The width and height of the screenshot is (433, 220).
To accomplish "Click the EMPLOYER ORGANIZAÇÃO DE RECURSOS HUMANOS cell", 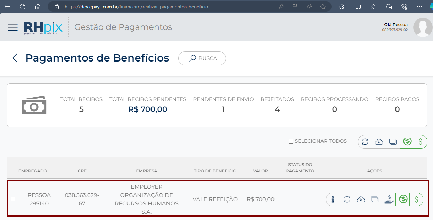I will [x=147, y=199].
